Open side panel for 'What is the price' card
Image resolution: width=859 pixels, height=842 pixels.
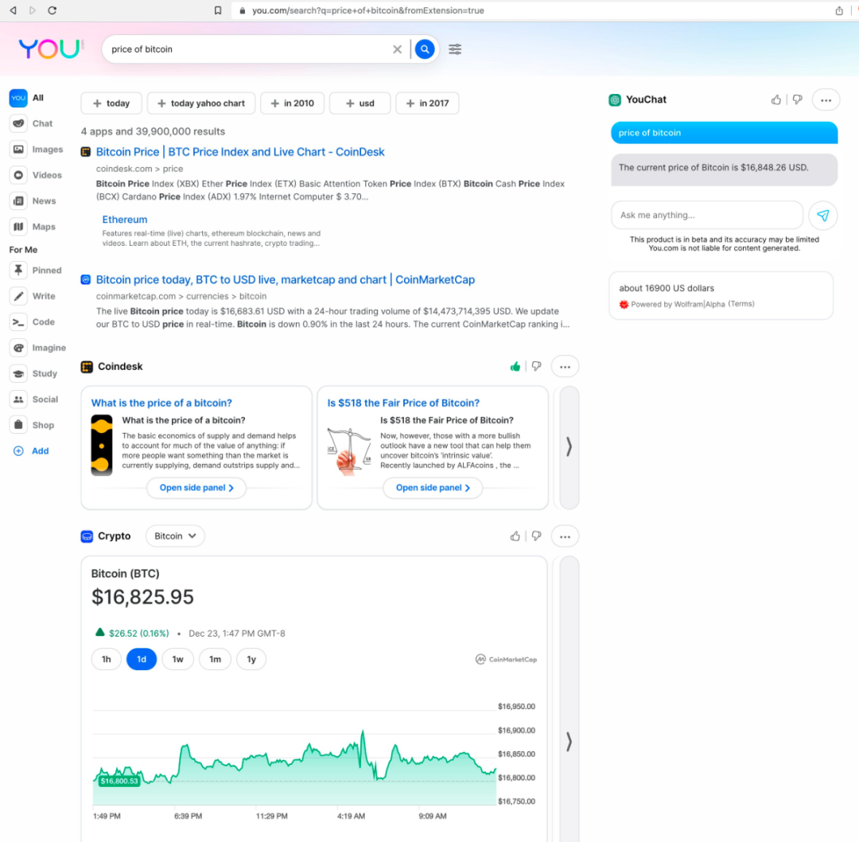(196, 487)
